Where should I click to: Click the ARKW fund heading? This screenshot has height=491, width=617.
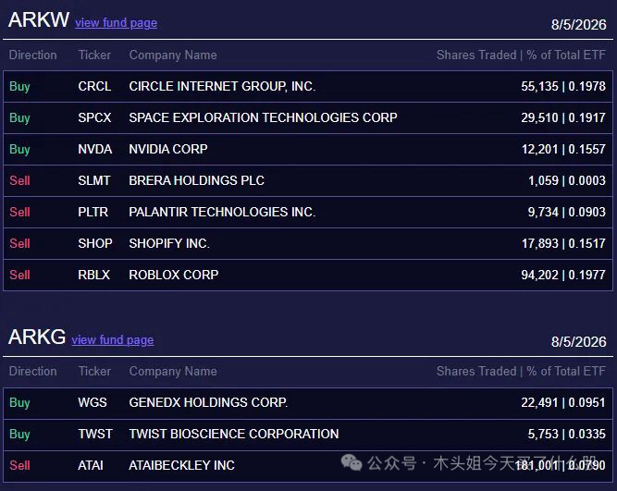(x=39, y=19)
